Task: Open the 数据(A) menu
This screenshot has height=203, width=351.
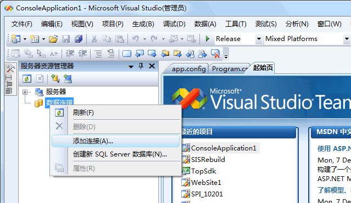Action: (205, 24)
